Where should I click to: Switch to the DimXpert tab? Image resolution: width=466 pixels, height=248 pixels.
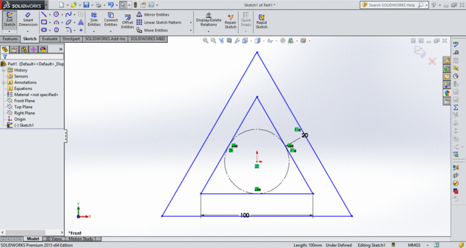coord(72,39)
